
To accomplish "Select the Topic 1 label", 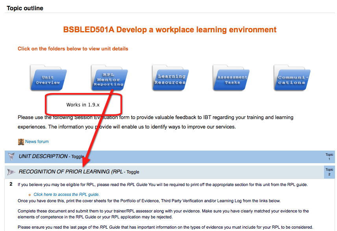I will (329, 157).
